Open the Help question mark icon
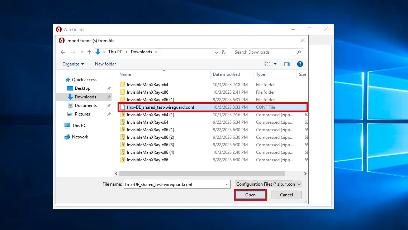 coord(300,64)
